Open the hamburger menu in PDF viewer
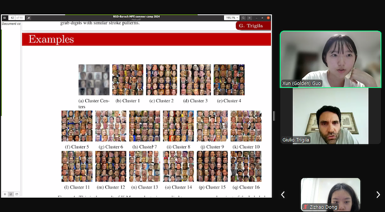The width and height of the screenshot is (385, 212). pos(249,18)
